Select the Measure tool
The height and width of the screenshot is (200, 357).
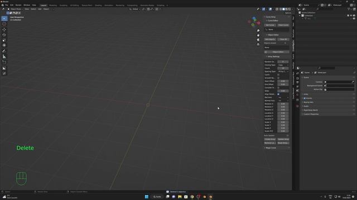click(4, 57)
